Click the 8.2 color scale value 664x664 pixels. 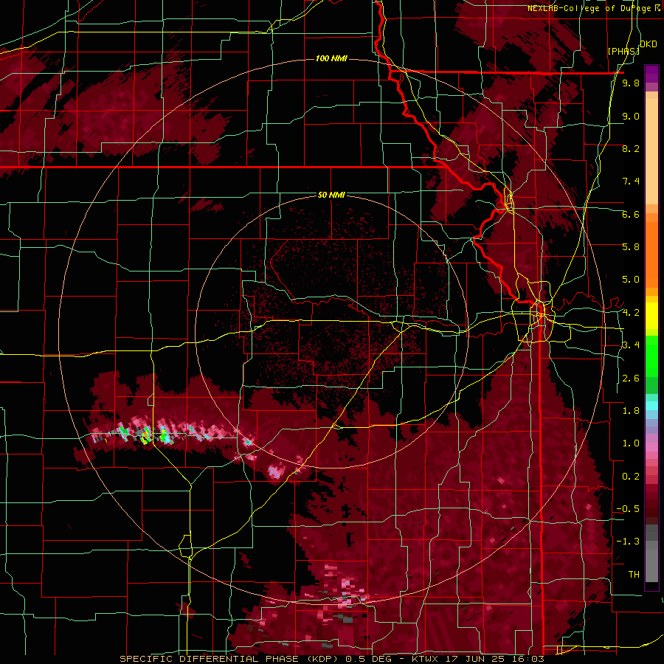tap(631, 148)
